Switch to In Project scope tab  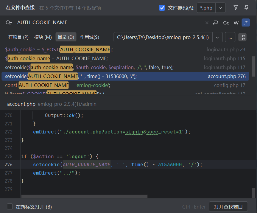pos(18,37)
